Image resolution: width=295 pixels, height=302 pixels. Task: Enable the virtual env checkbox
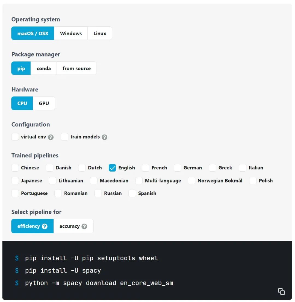[15, 137]
